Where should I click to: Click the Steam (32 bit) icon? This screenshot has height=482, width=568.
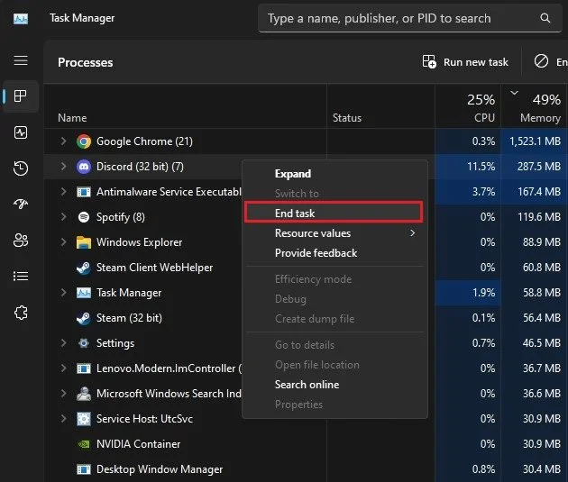tap(84, 318)
